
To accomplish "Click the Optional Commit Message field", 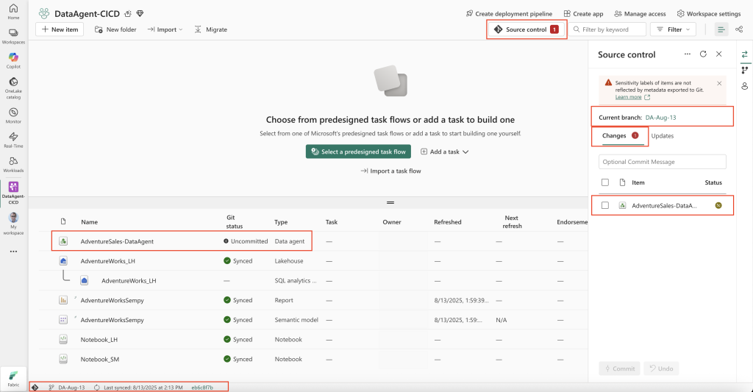I will pos(663,162).
